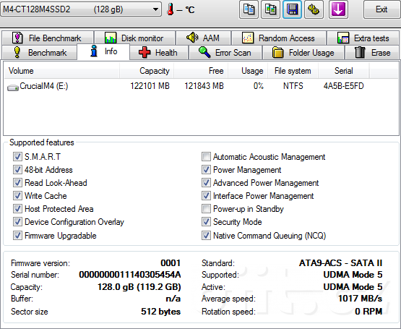Toggle the Write Cache checkbox
401x329 pixels.
point(17,196)
